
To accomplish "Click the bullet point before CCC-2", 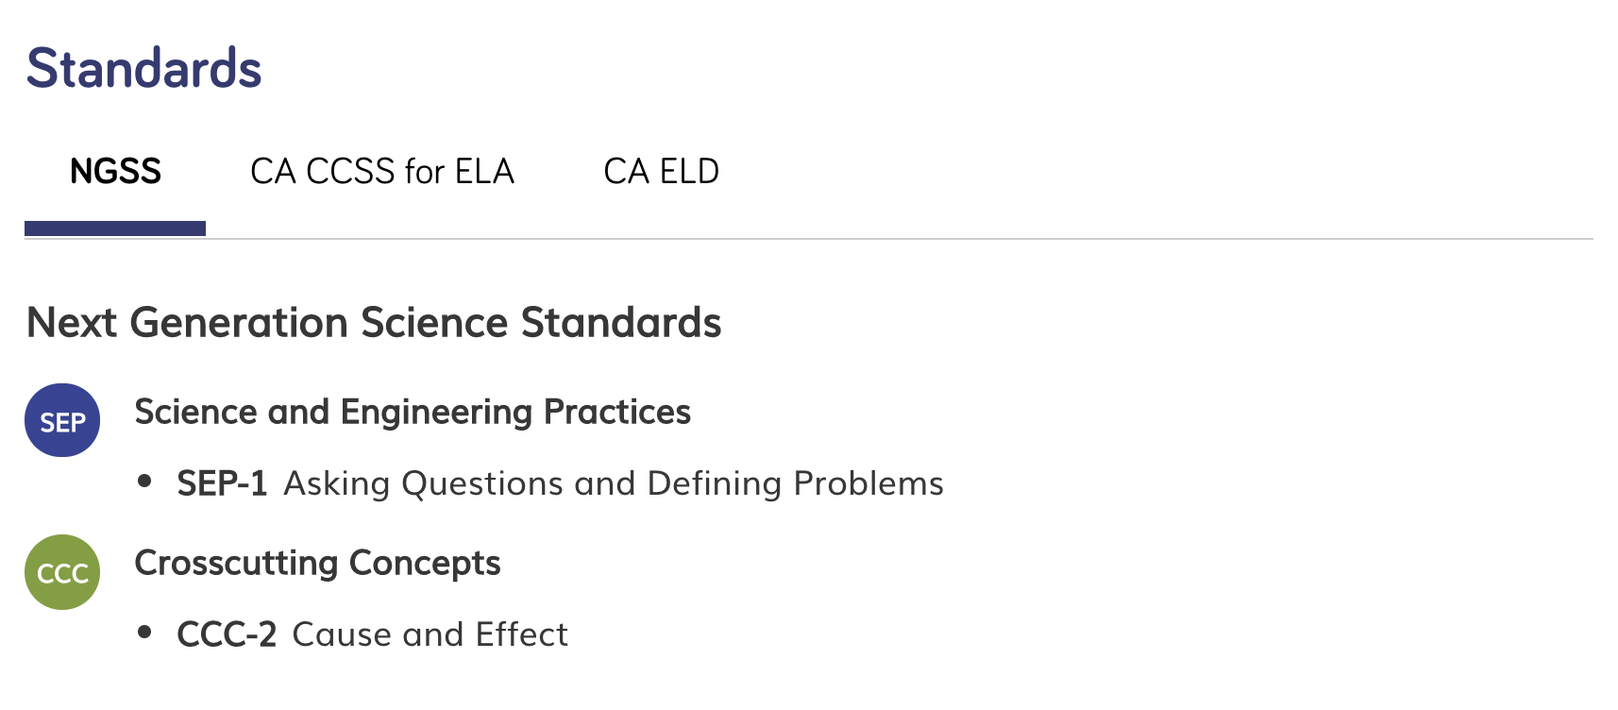I will (144, 633).
